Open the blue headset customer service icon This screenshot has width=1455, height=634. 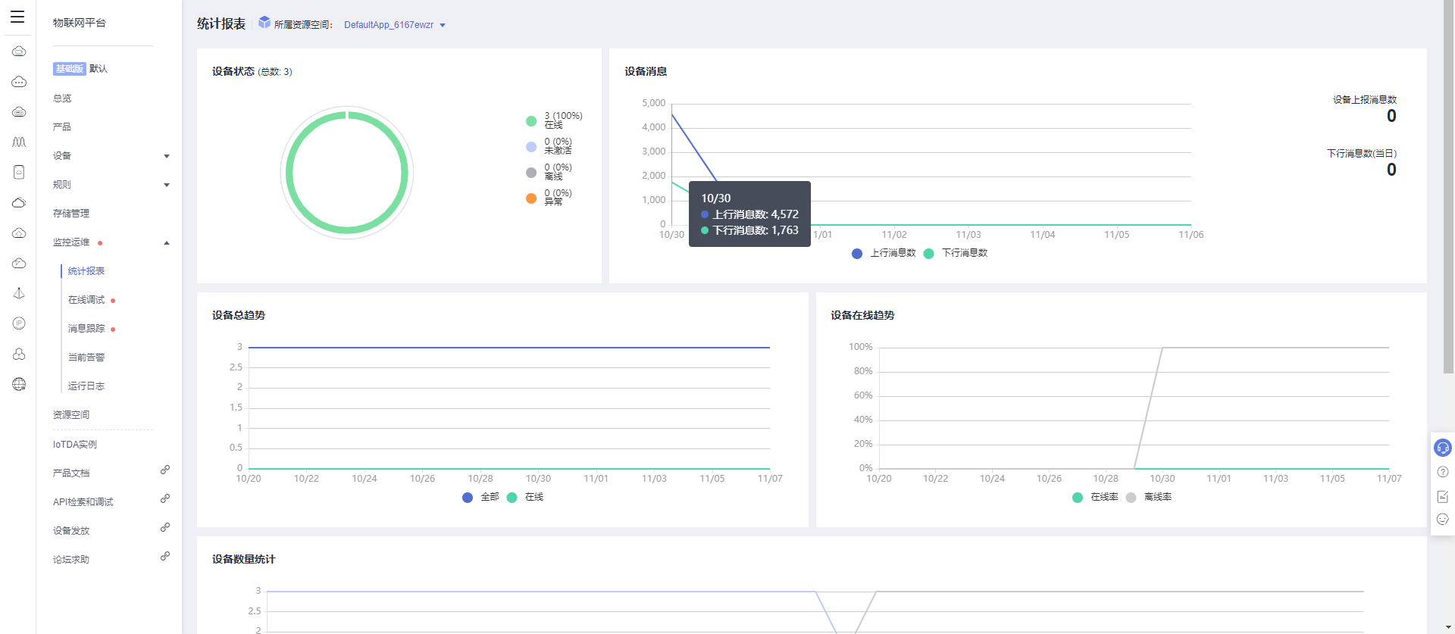(x=1443, y=448)
